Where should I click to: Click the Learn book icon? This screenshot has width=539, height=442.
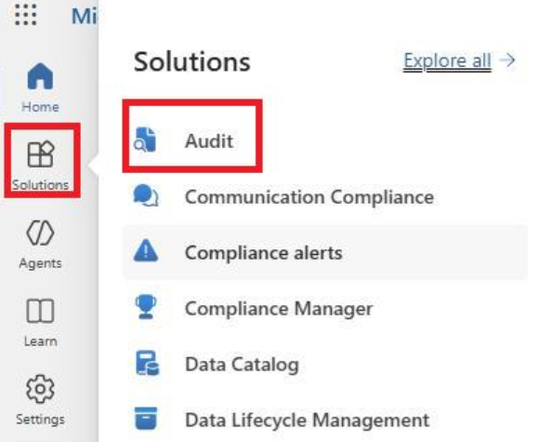click(40, 311)
